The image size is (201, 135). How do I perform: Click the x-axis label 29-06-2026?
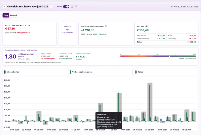coord(187,130)
